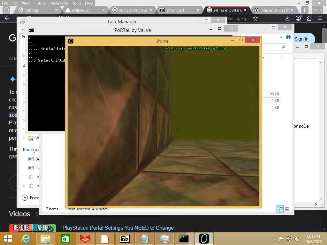Switch File Explorer to large icons view
This screenshot has height=245, width=327.
(x=287, y=209)
